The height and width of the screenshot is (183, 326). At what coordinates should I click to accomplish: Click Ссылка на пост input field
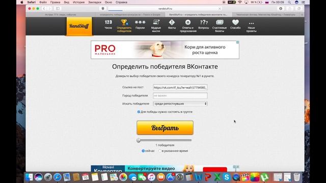180,87
